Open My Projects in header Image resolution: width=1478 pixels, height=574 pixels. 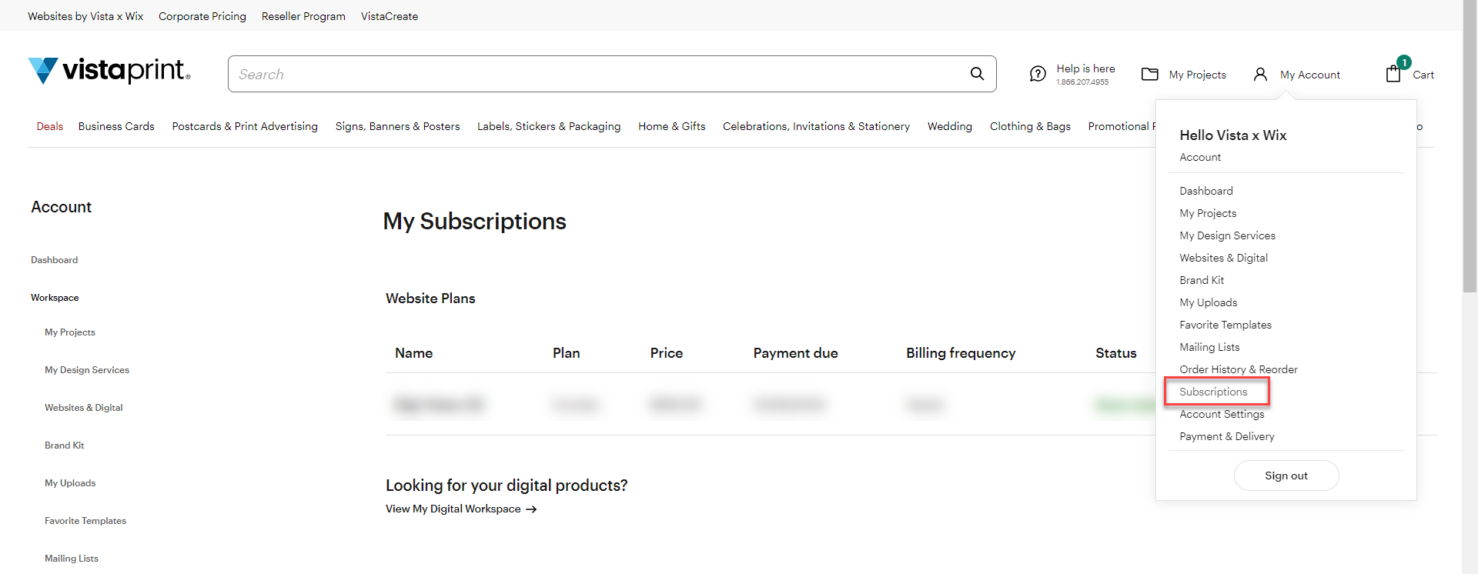coord(1197,75)
